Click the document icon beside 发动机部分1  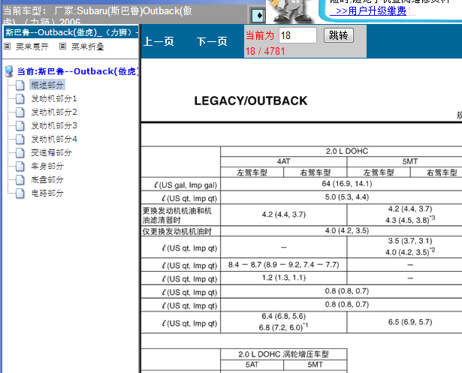pyautogui.click(x=20, y=98)
